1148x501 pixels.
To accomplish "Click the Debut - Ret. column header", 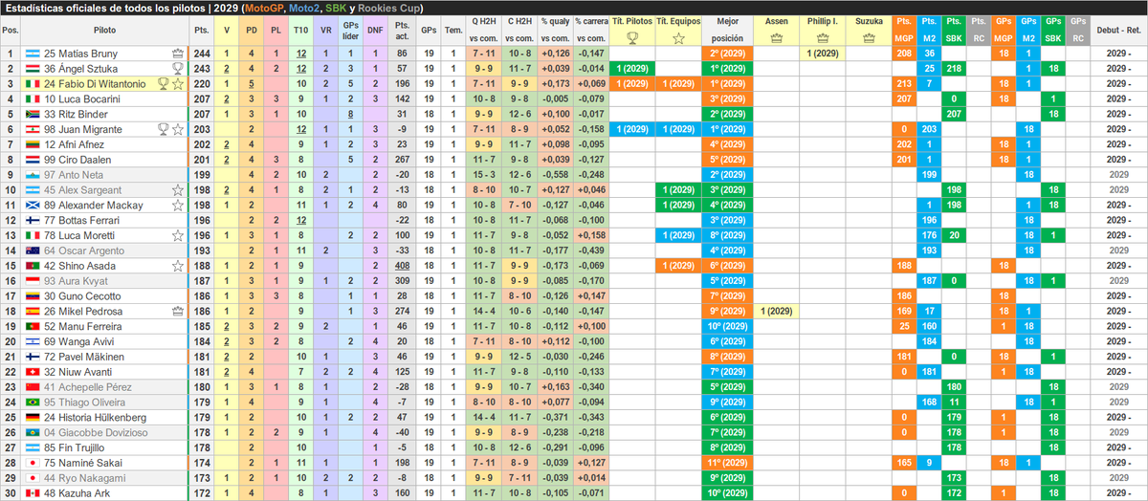I will (1119, 31).
